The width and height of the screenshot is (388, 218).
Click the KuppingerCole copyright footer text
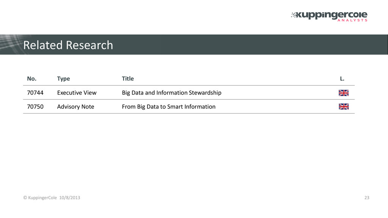pos(40,198)
